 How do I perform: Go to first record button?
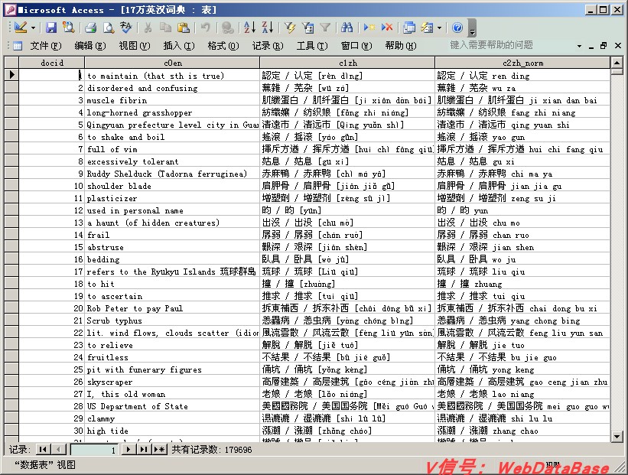pos(43,449)
